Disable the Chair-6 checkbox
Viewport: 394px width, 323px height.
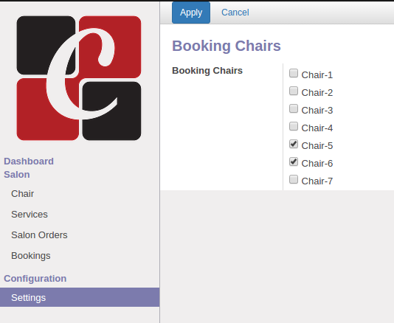click(x=294, y=161)
